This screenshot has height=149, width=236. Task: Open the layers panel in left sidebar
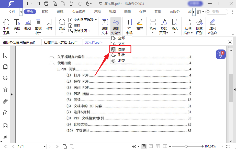[5, 90]
